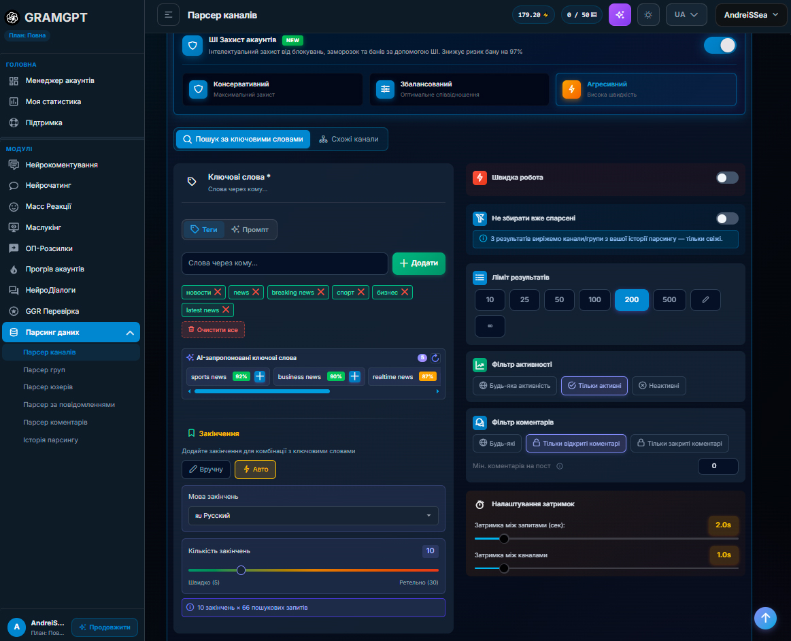The width and height of the screenshot is (791, 641).
Task: Click "Очистити все" to clear tags
Action: 213,329
